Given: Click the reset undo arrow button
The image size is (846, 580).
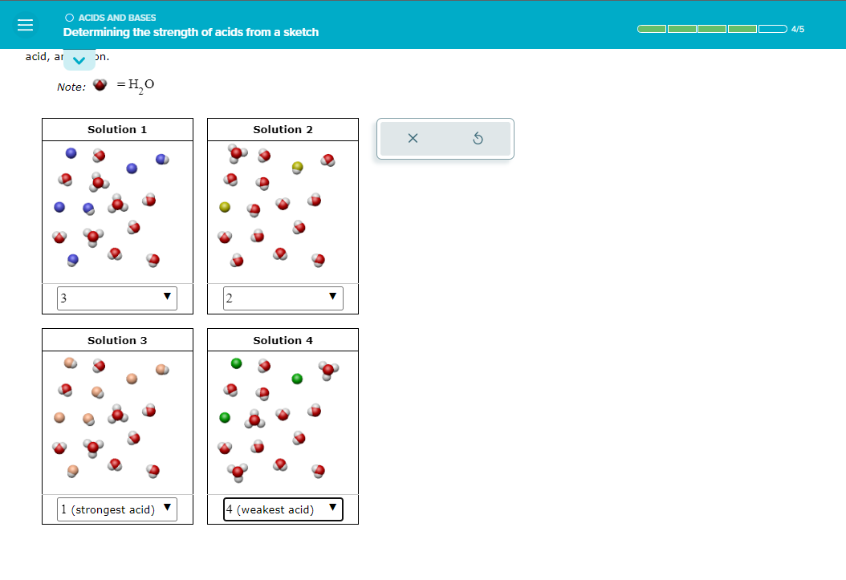Looking at the screenshot, I should tap(478, 139).
